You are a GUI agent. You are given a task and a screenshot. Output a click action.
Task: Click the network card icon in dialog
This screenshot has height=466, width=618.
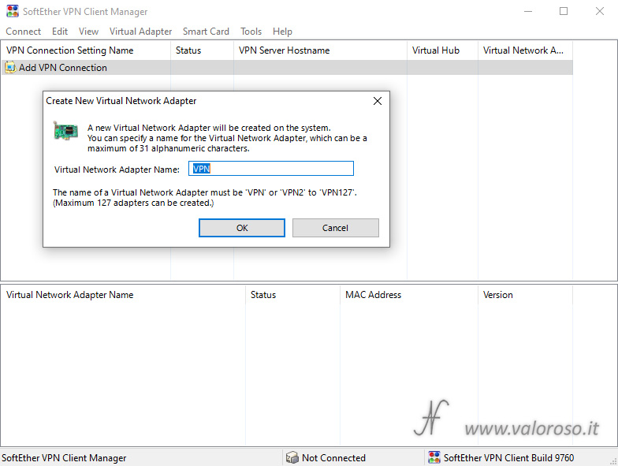[66, 131]
